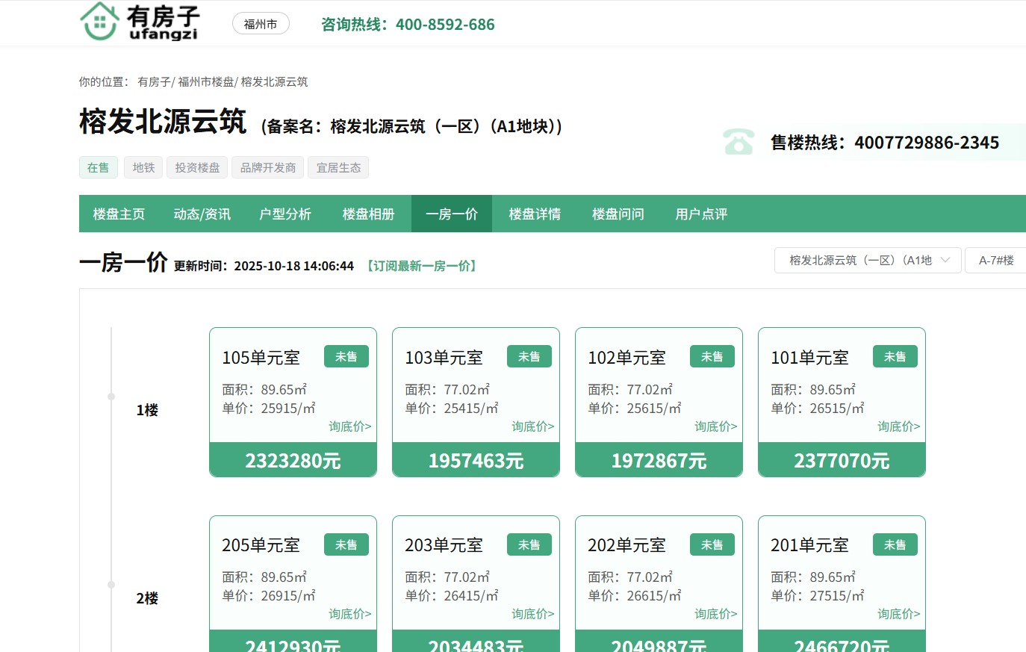Click the green telephone hotline icon
Image resolution: width=1026 pixels, height=652 pixels.
coord(738,142)
